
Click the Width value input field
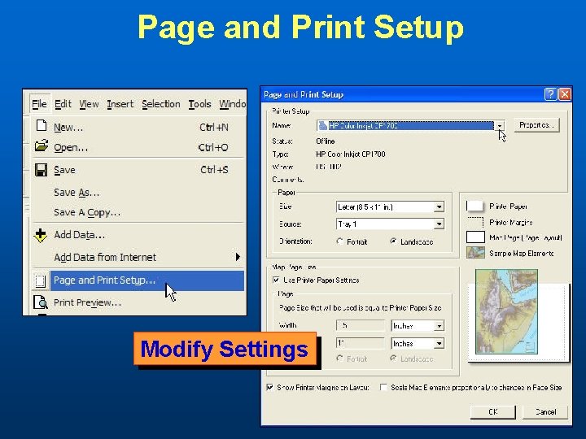[x=361, y=325]
